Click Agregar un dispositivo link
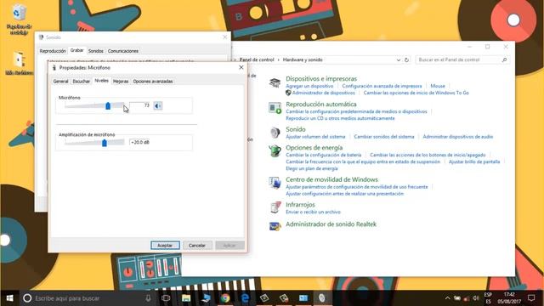Viewport: 544px width, 306px height. pyautogui.click(x=309, y=86)
